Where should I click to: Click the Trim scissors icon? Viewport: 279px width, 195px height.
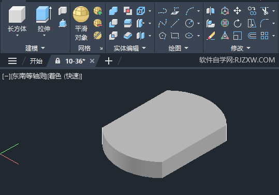pyautogui.click(x=265, y=11)
